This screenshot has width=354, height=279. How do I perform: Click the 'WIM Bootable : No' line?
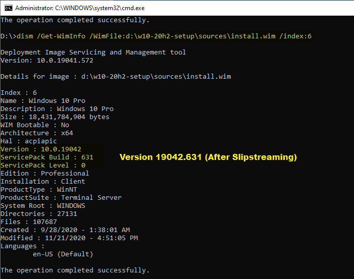click(x=35, y=125)
